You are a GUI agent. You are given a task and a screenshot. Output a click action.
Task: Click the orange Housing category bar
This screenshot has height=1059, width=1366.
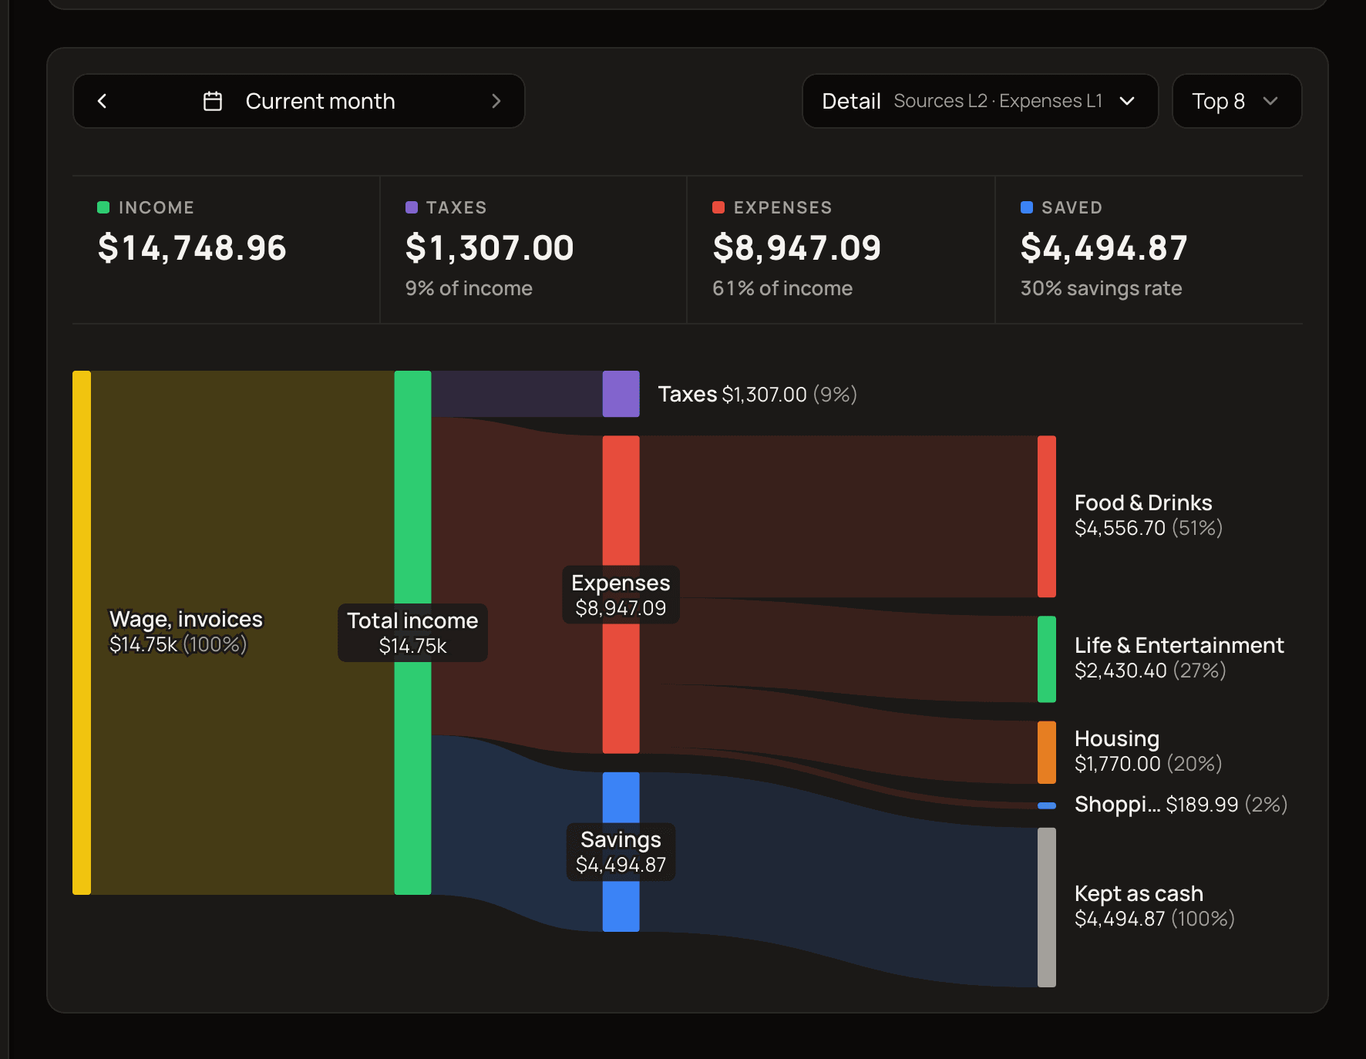(1047, 752)
